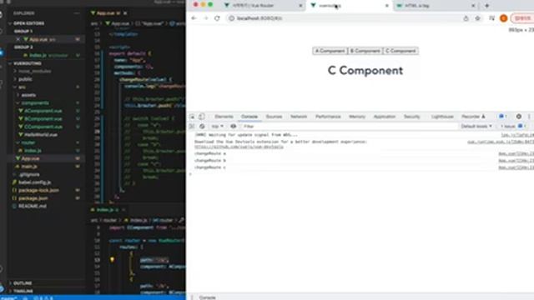534x300 pixels.
Task: Toggle the console live expression eye icon
Action: (234, 126)
